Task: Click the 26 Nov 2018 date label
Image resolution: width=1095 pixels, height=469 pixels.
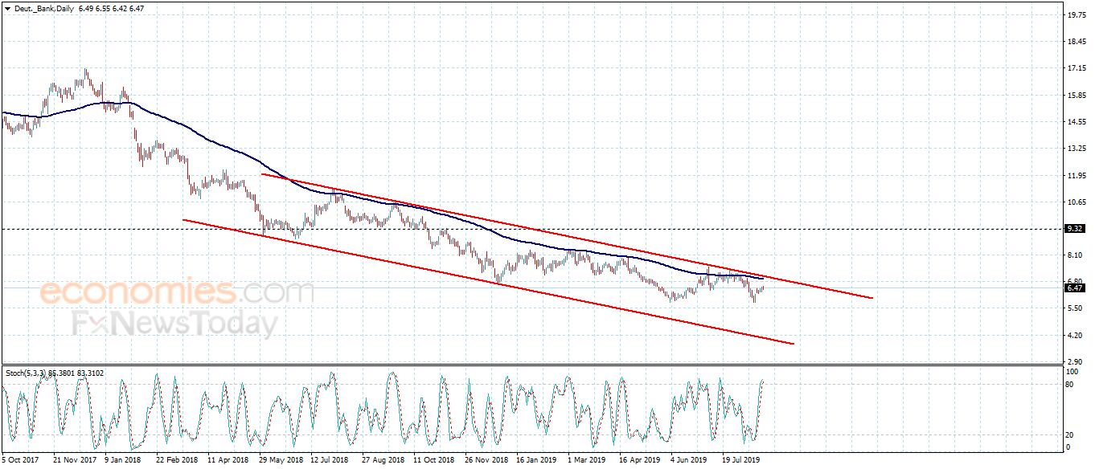Action: coord(486,460)
